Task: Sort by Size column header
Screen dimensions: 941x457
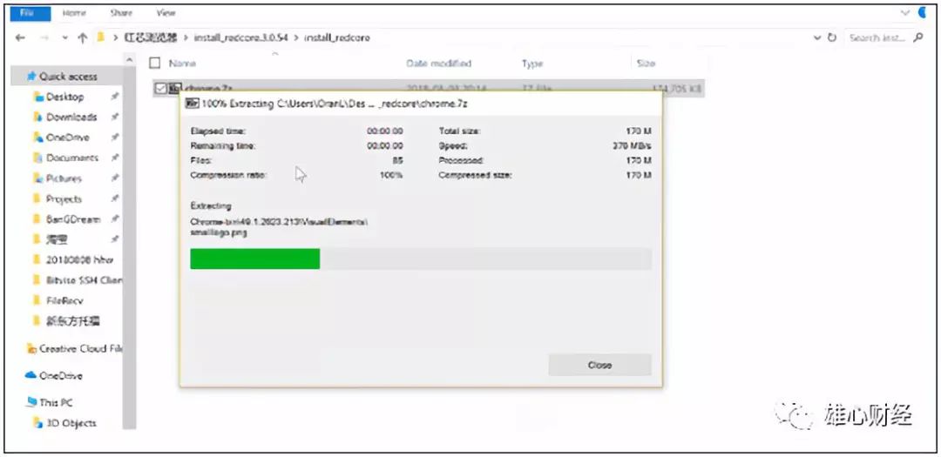Action: pos(645,63)
